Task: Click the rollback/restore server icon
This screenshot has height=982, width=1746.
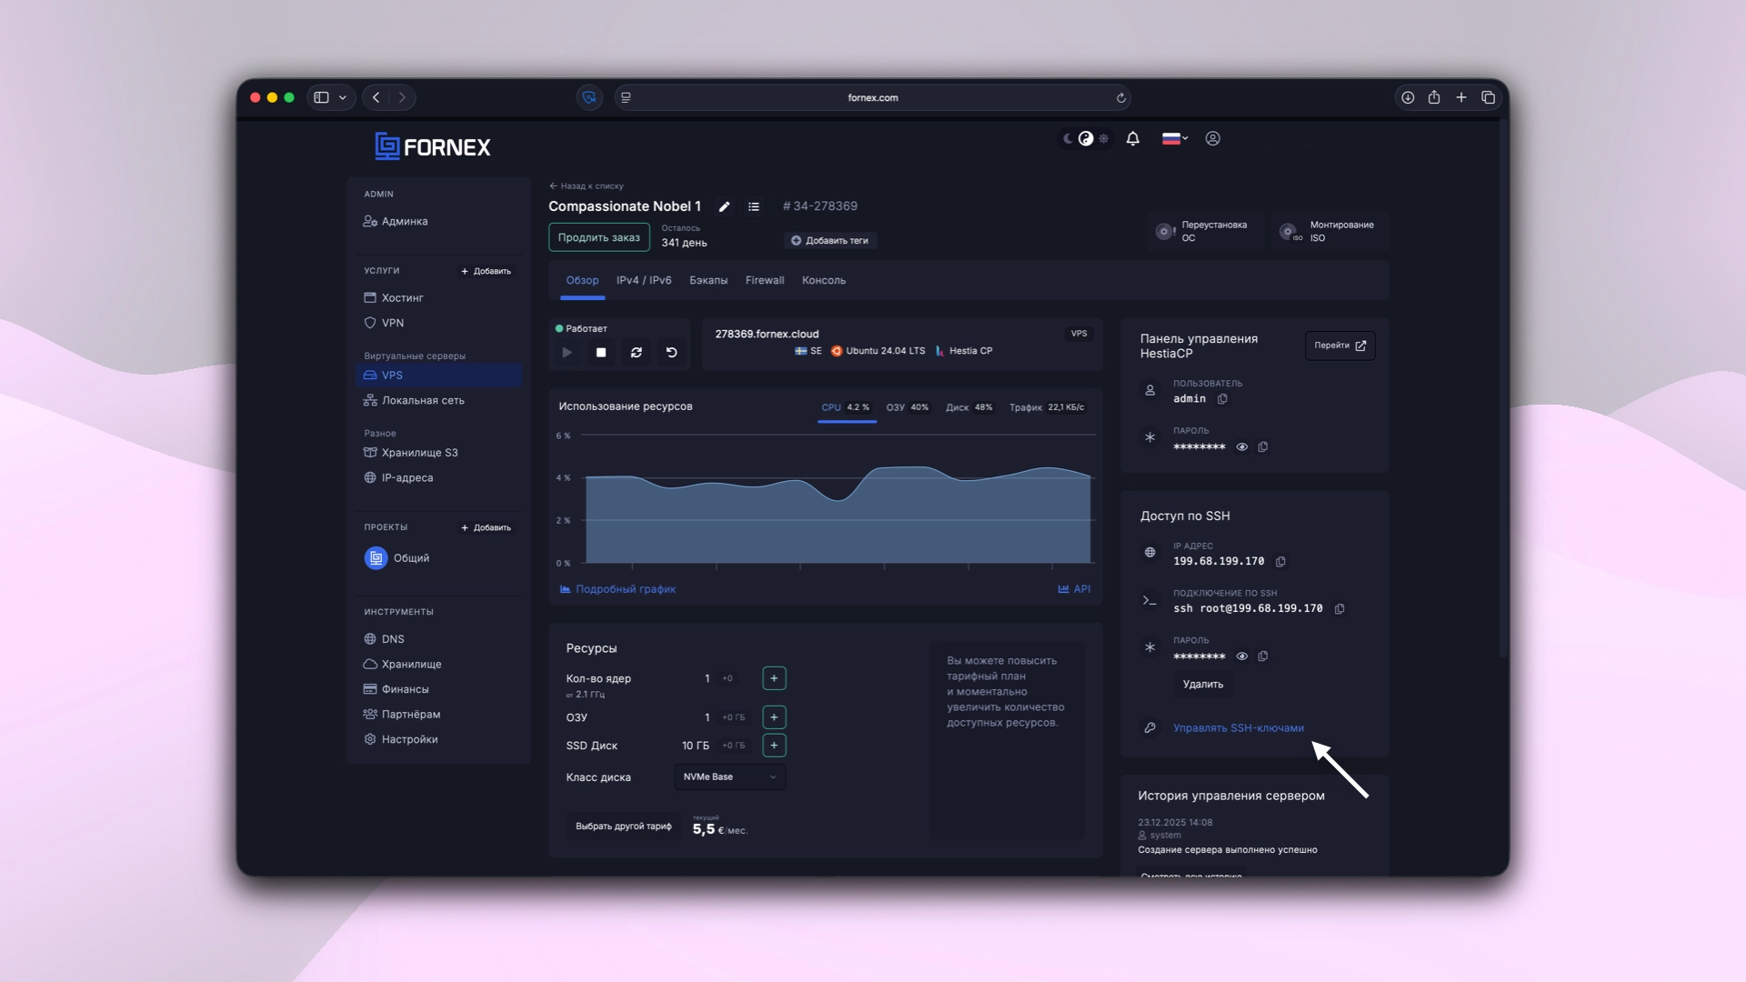Action: (672, 353)
